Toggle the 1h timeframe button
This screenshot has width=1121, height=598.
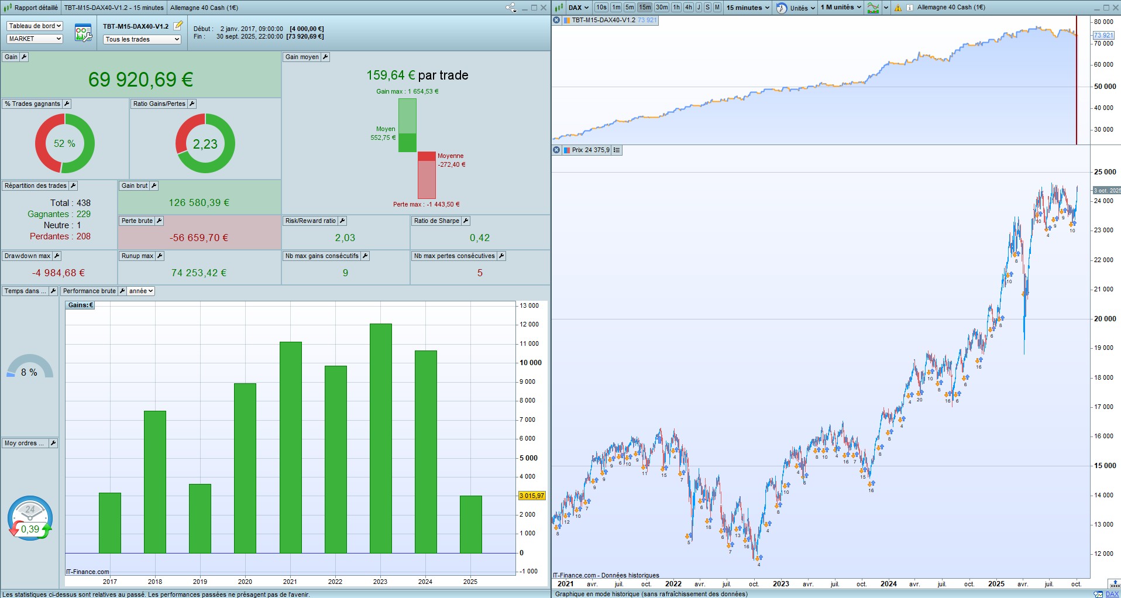click(676, 8)
